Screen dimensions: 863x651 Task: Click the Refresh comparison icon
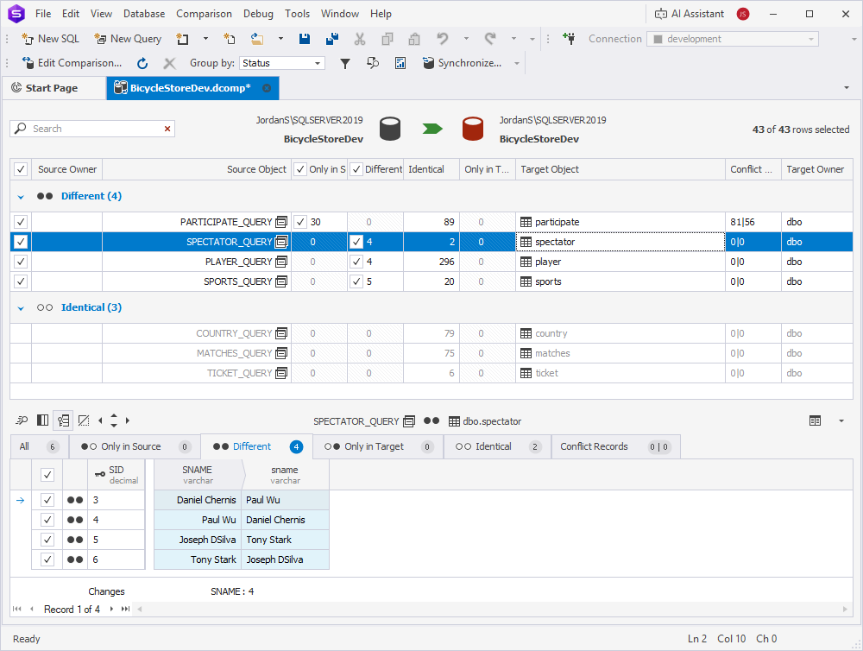tap(142, 63)
